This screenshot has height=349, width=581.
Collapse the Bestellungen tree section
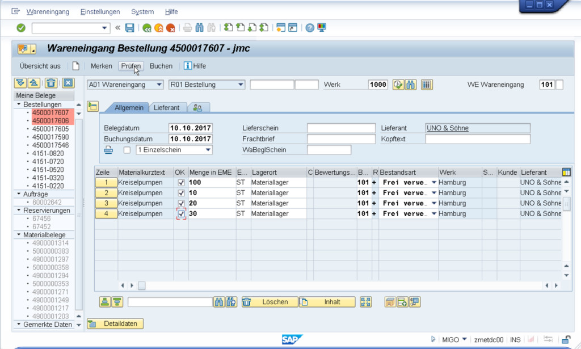pos(19,104)
